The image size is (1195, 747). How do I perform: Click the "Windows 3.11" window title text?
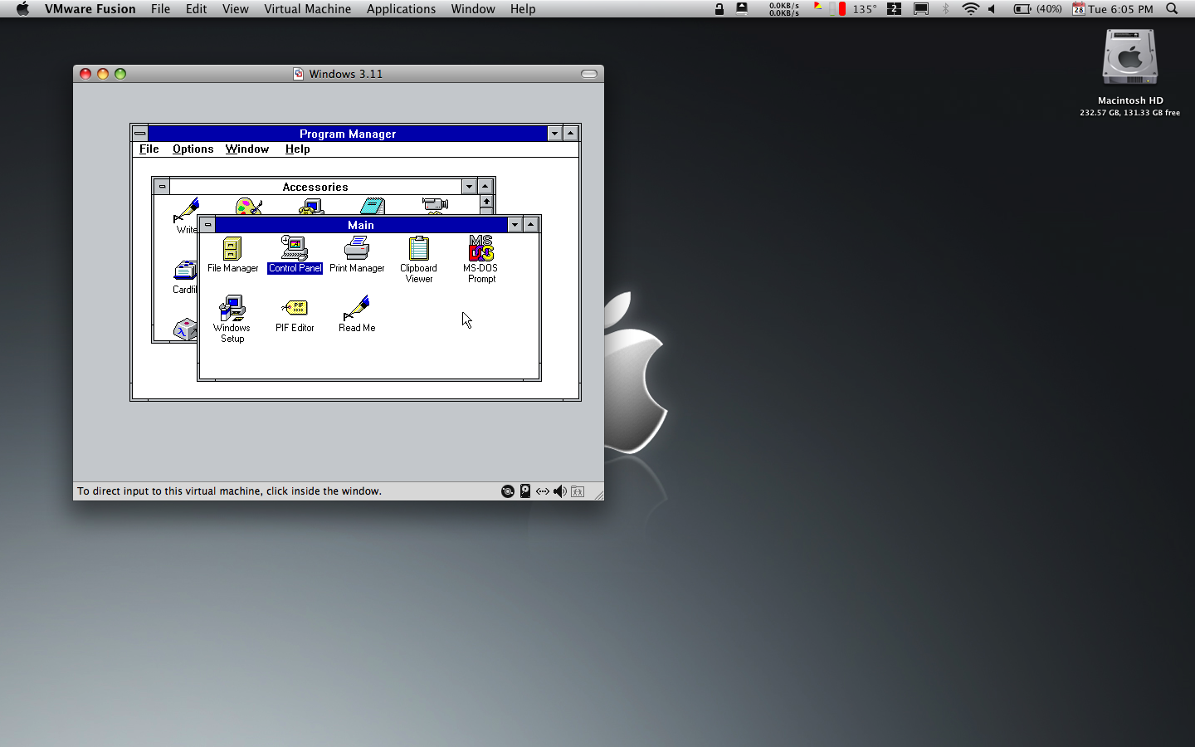pos(346,74)
